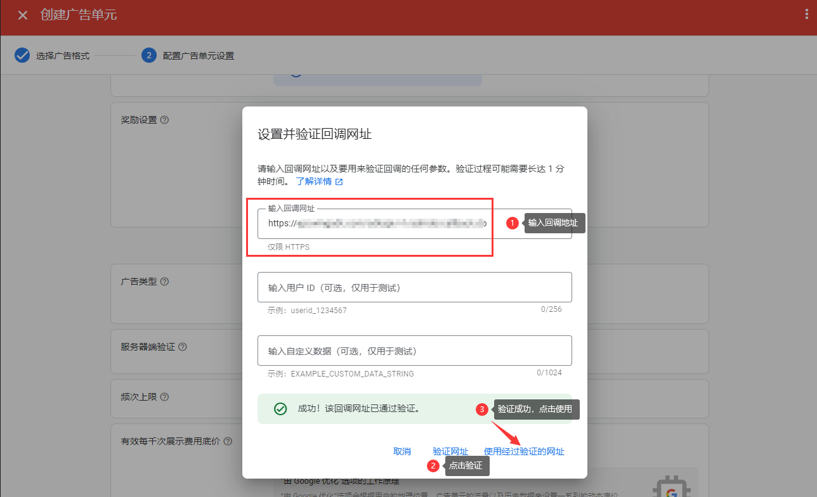Click the 输入自定义数据 optional field
Image resolution: width=817 pixels, height=497 pixels.
coord(415,351)
